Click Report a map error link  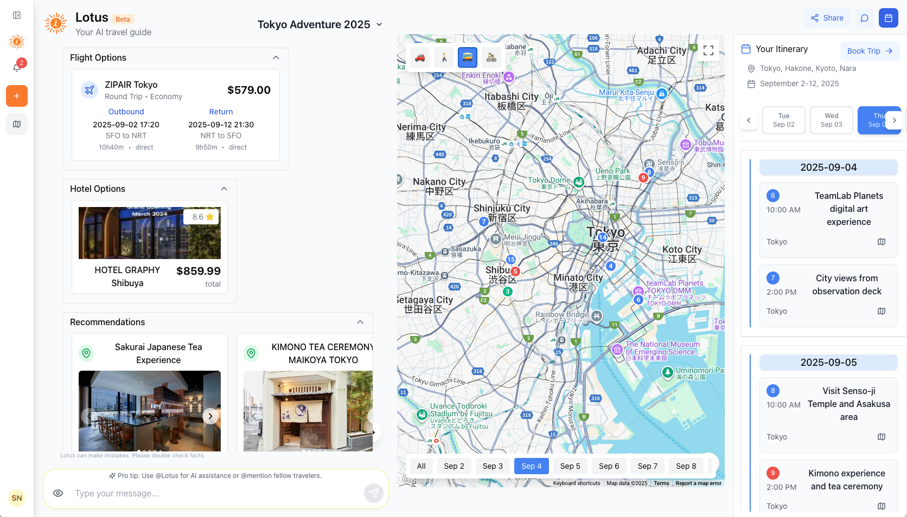coord(698,483)
